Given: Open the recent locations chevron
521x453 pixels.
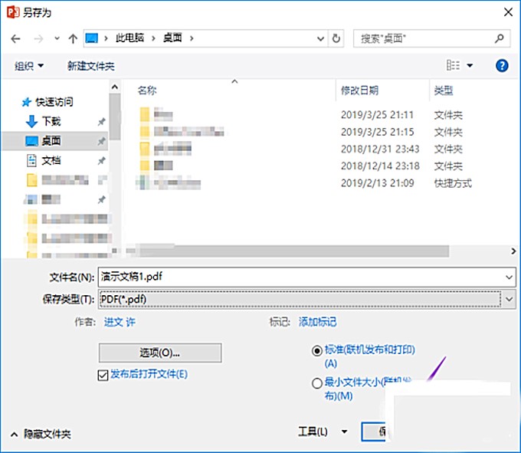Looking at the screenshot, I should 57,38.
